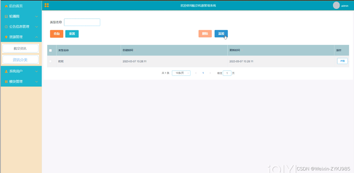The width and height of the screenshot is (354, 173).
Task: Click the blue 添加 button
Action: pos(221,34)
